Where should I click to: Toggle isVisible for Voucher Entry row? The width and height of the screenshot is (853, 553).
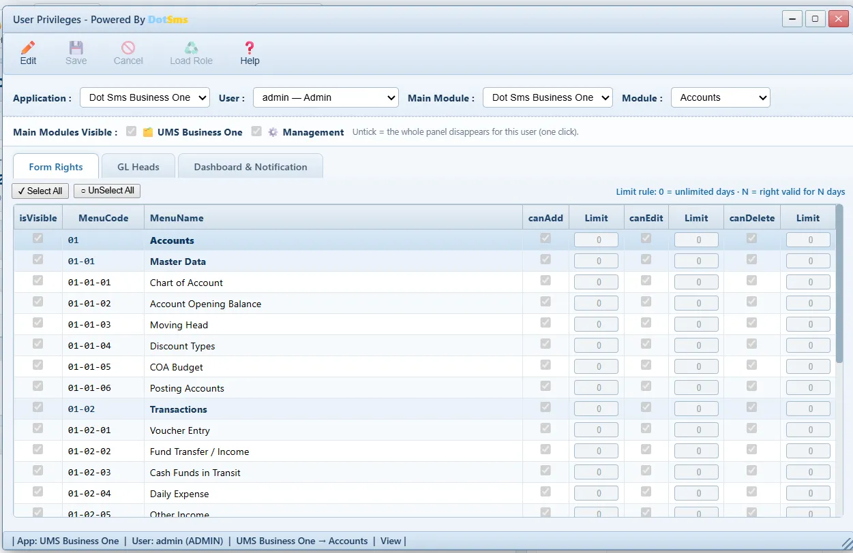pos(38,428)
